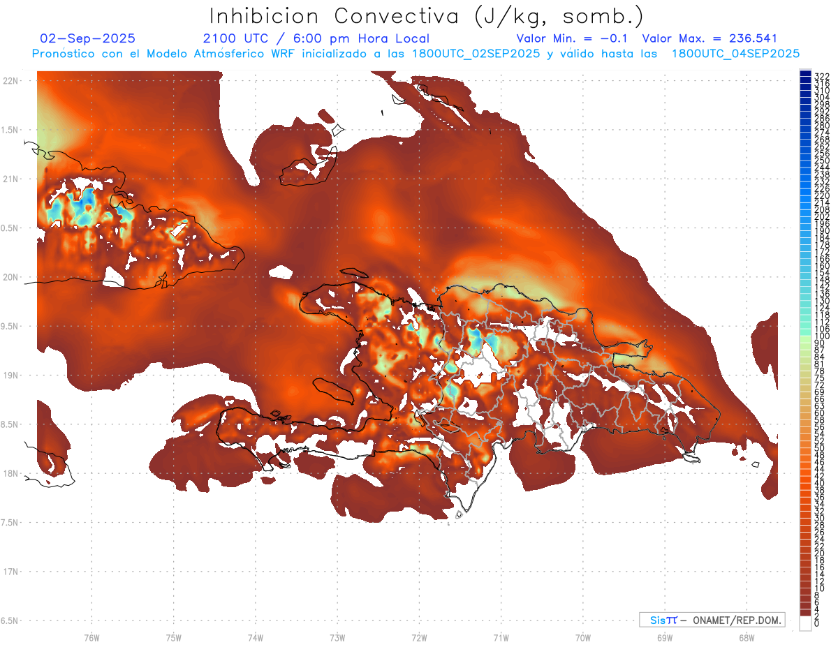Click the '75W' longitude label
Screen dimensions: 838x647
(173, 637)
